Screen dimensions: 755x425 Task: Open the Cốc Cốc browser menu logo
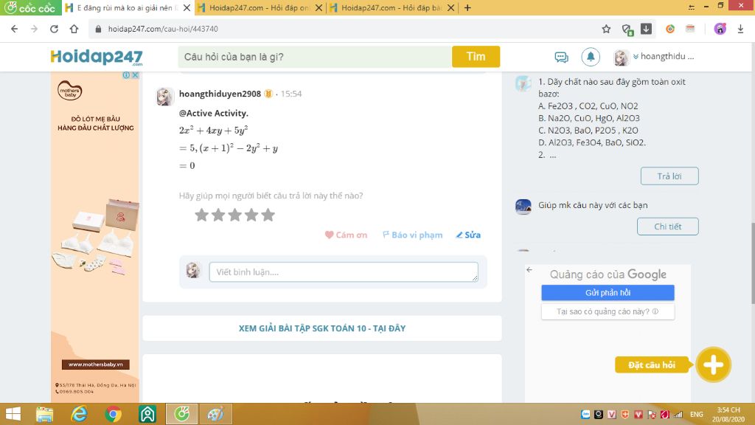point(30,7)
